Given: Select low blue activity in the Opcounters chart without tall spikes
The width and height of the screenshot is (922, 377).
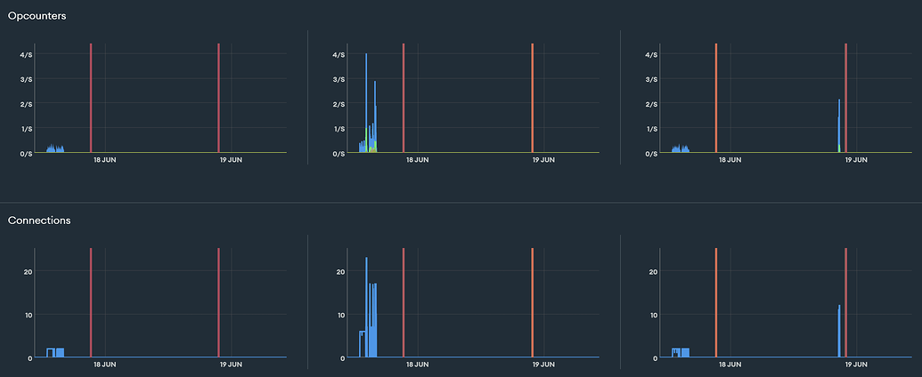Looking at the screenshot, I should (x=55, y=148).
